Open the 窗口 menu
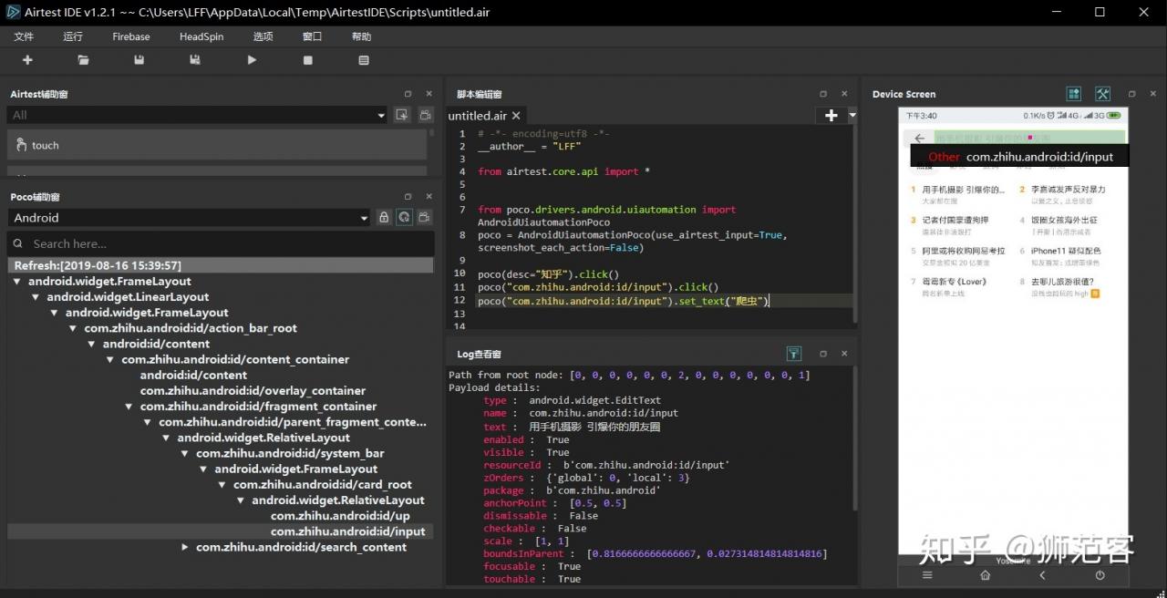The width and height of the screenshot is (1167, 598). tap(312, 36)
